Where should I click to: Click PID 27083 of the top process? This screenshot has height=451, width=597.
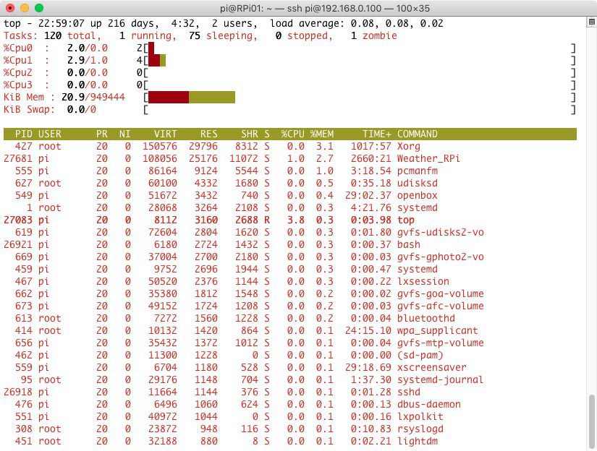tap(18, 220)
